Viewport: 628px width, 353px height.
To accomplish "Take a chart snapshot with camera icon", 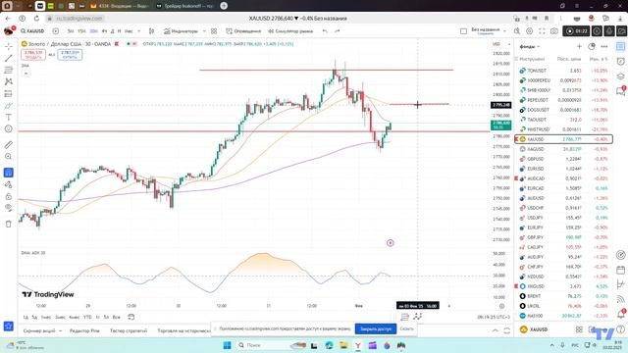I will click(554, 30).
